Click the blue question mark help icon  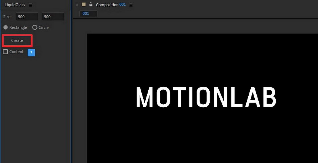pos(31,53)
